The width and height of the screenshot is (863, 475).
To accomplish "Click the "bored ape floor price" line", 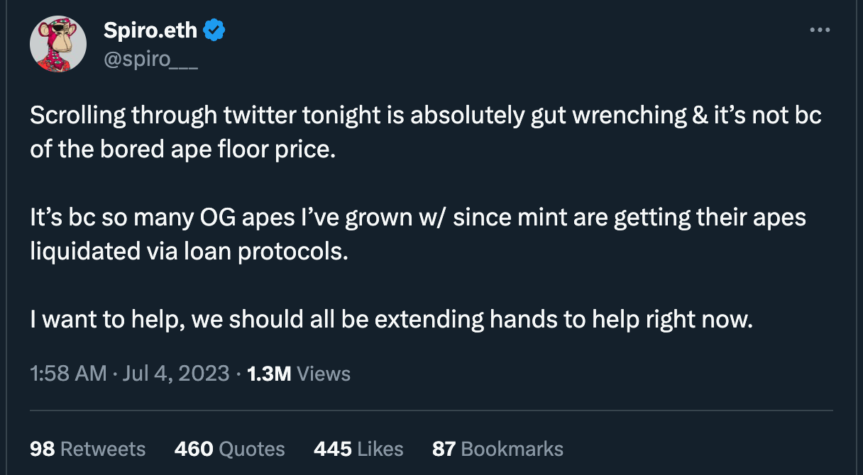I will pyautogui.click(x=182, y=152).
